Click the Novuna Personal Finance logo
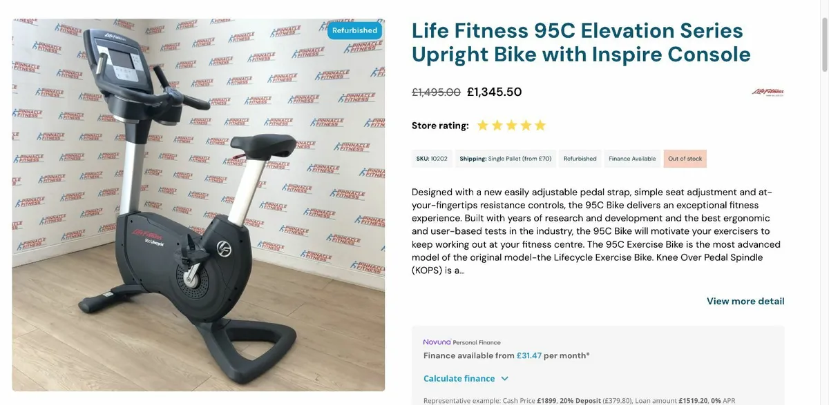The height and width of the screenshot is (405, 829). coord(461,342)
